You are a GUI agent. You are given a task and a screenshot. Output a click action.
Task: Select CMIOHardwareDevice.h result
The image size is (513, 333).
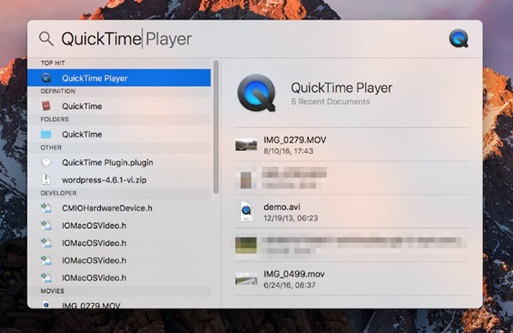[119, 208]
